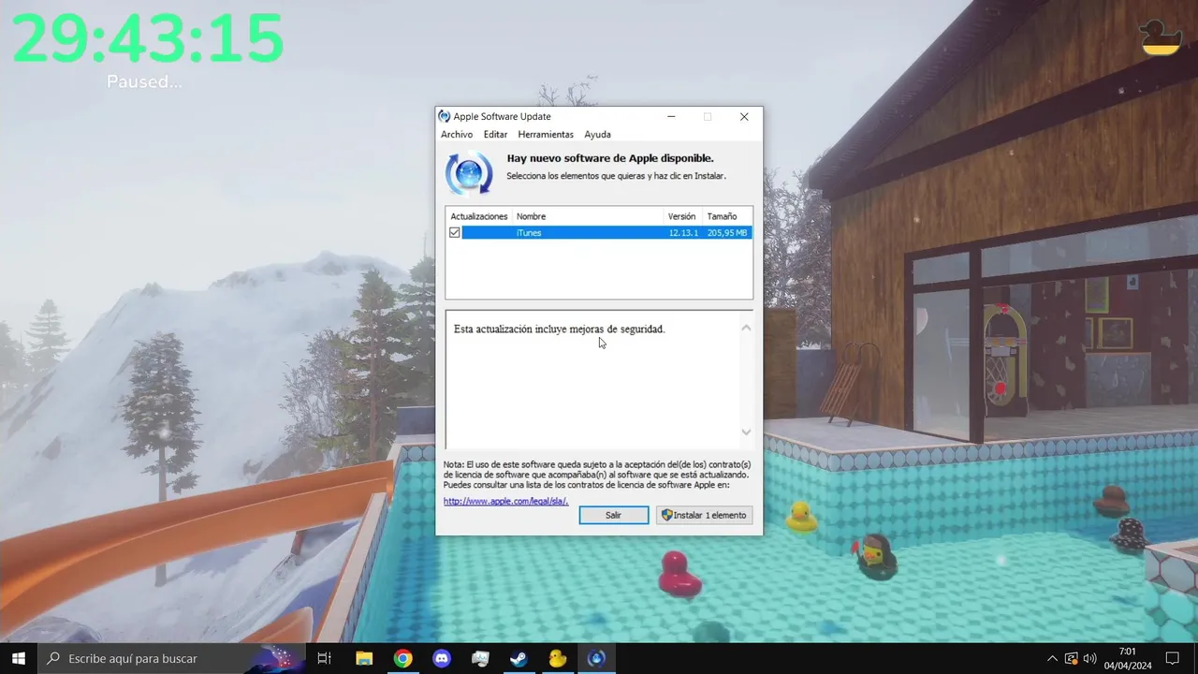The image size is (1198, 674).
Task: Open Steam from the taskbar
Action: (519, 658)
